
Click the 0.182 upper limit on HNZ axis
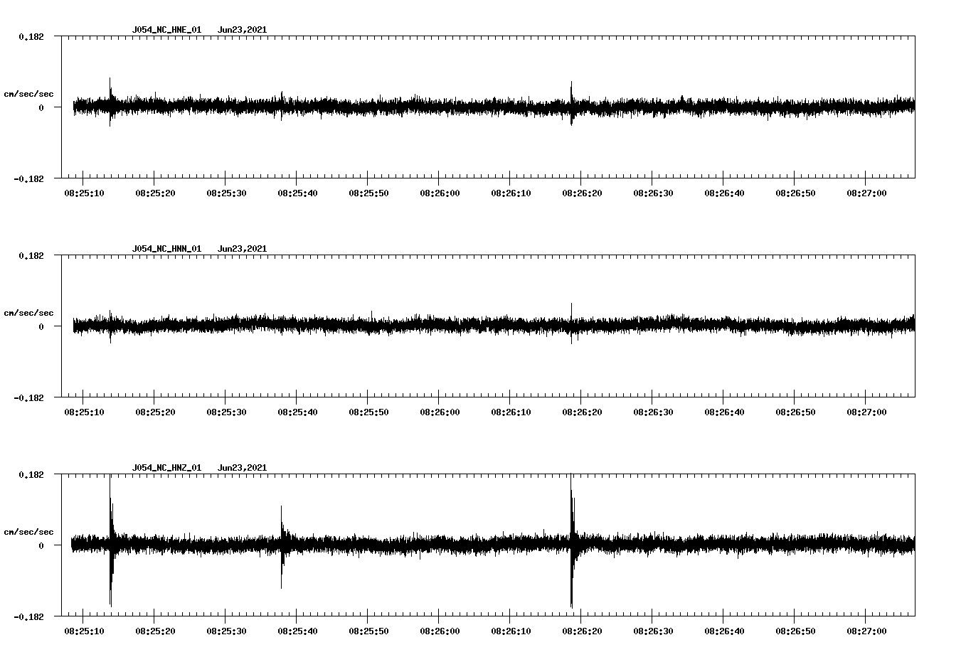click(31, 474)
